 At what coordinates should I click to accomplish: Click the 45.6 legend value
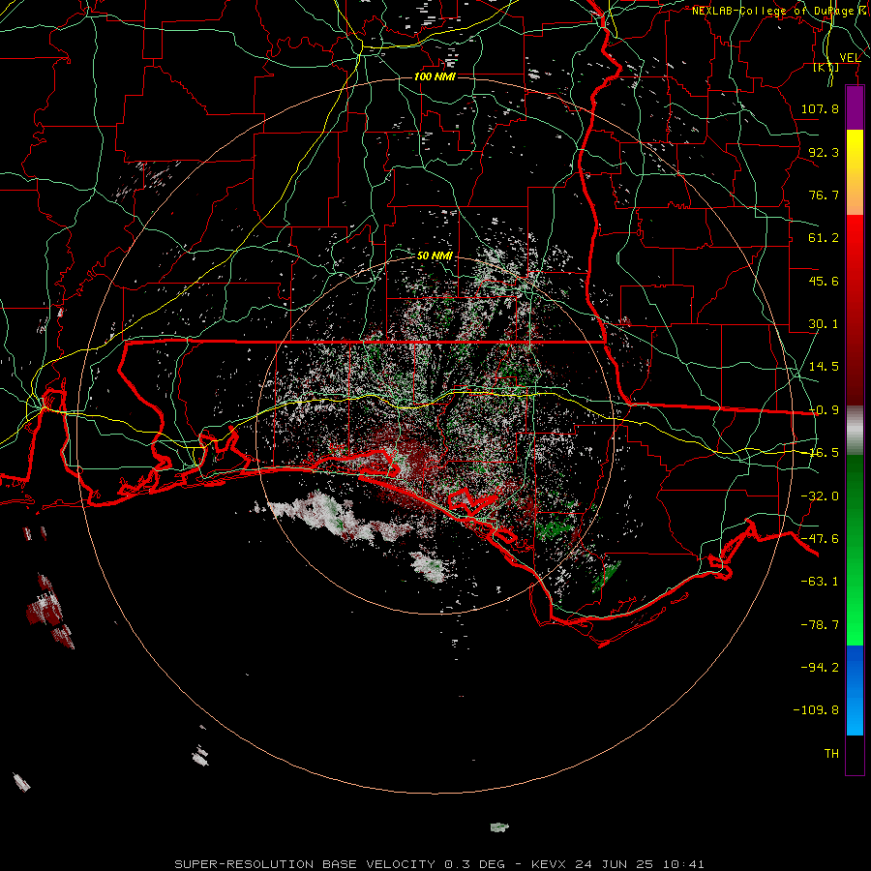point(824,281)
